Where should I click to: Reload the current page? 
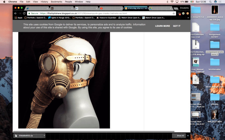[24, 13]
